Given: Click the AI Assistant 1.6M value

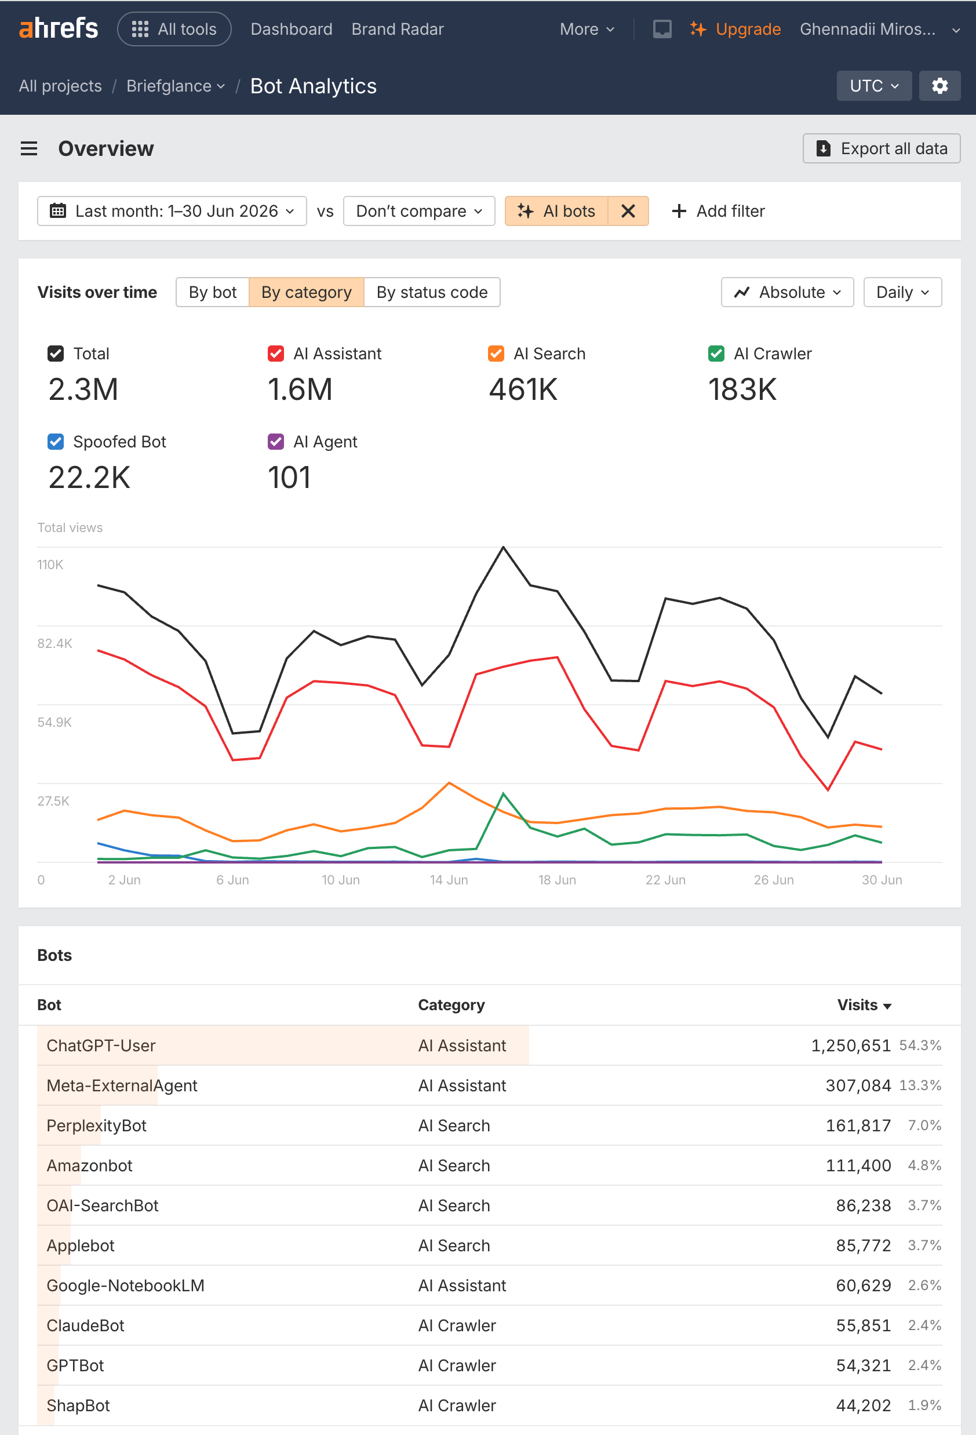Looking at the screenshot, I should tap(300, 389).
